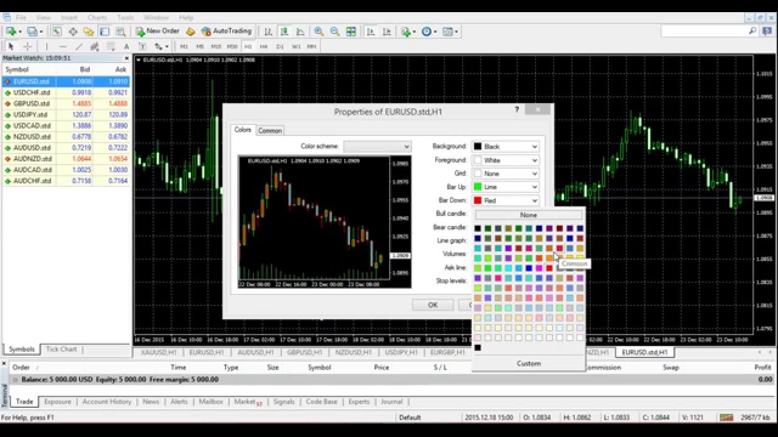Viewport: 778px width, 437px height.
Task: Toggle the AutoTrading button
Action: [x=227, y=32]
